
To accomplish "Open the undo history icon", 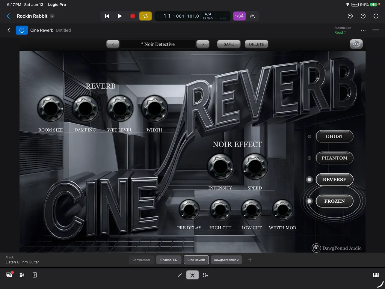I will [x=350, y=16].
